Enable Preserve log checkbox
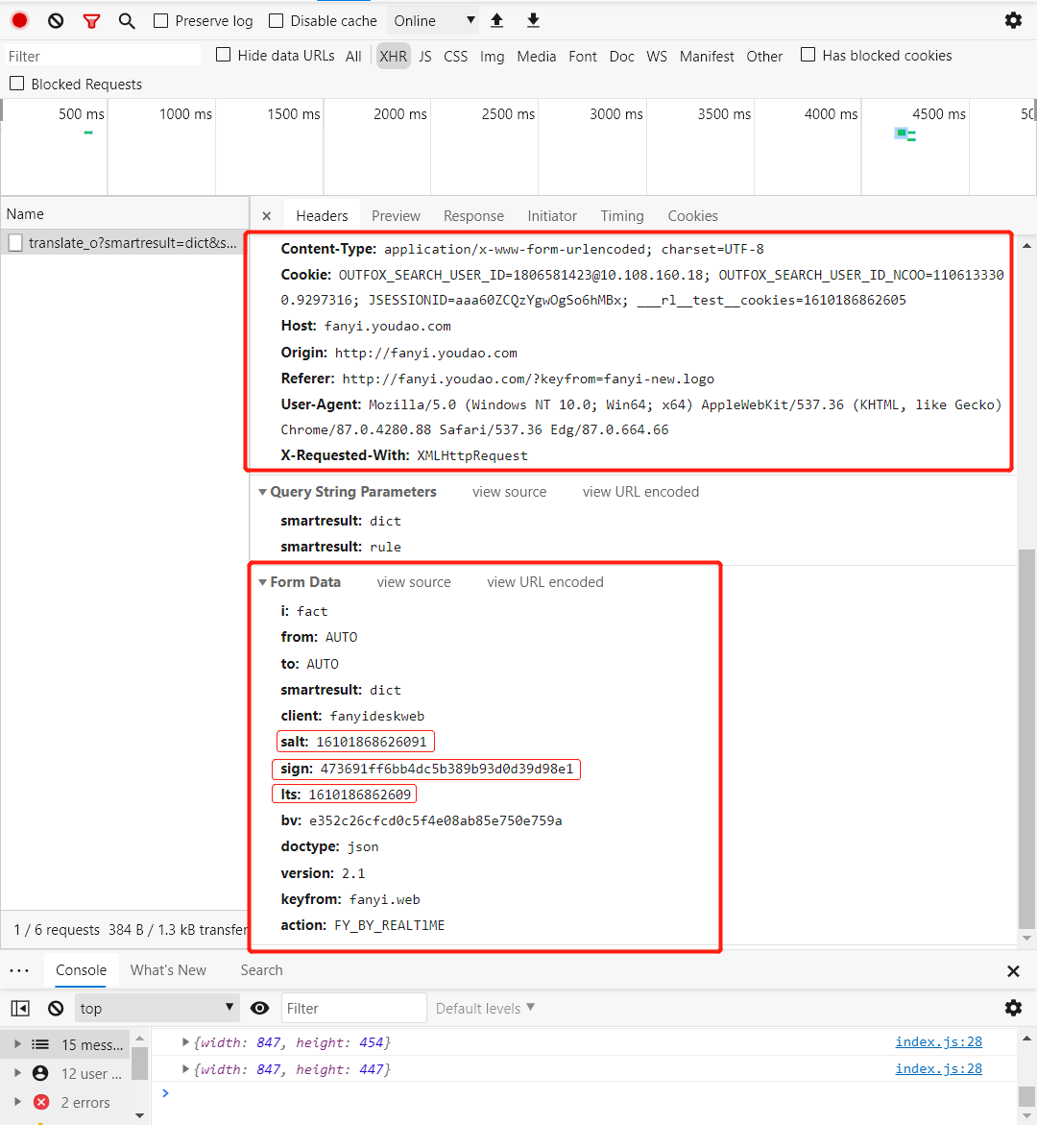This screenshot has width=1037, height=1125. click(161, 21)
